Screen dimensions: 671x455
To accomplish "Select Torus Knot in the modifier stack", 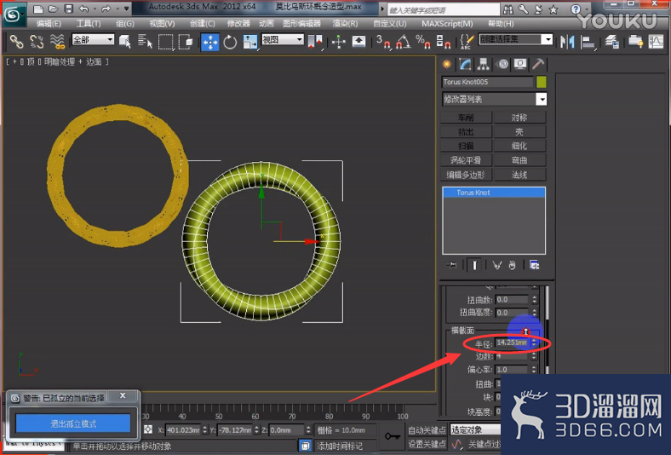I will point(494,193).
